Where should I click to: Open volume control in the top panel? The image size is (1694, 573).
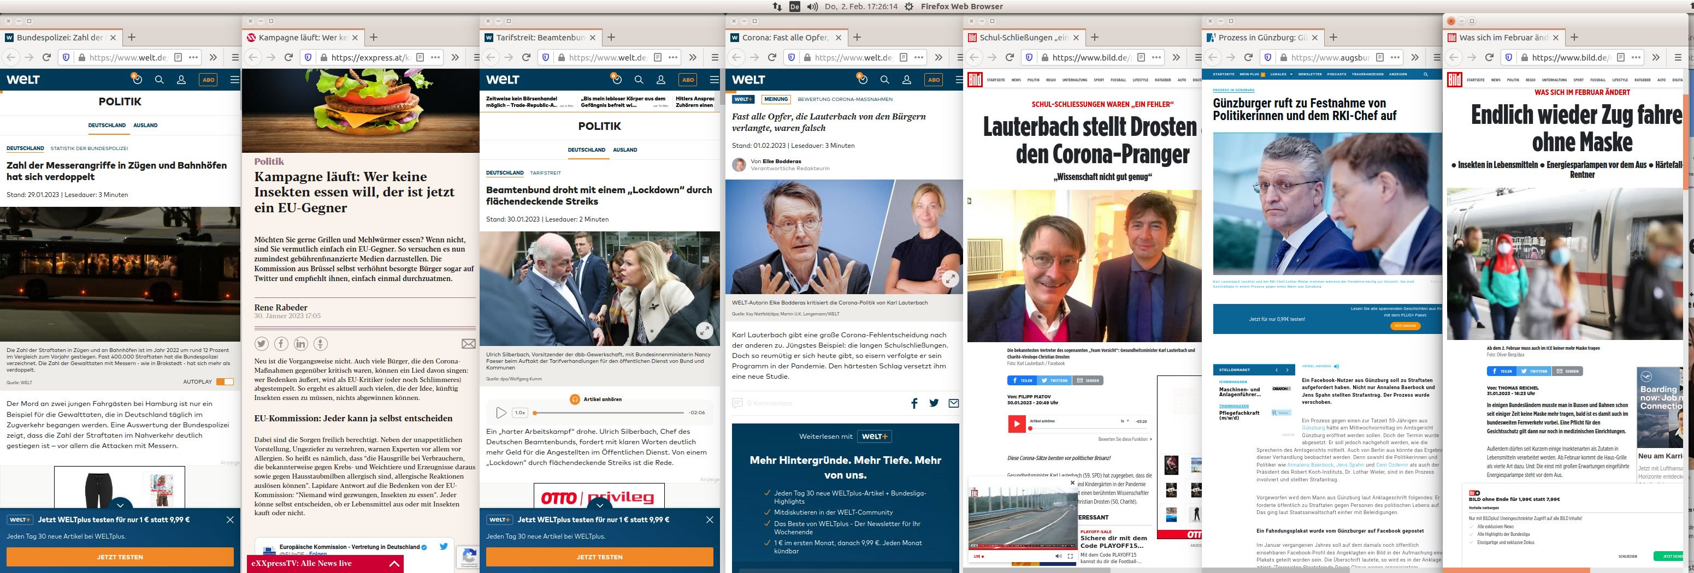coord(813,7)
